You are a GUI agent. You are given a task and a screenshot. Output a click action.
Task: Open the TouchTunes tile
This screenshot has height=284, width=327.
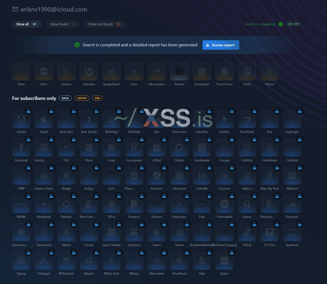[224, 71]
